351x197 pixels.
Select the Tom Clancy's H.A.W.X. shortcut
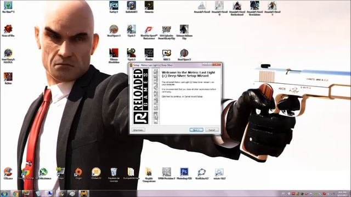point(8,56)
